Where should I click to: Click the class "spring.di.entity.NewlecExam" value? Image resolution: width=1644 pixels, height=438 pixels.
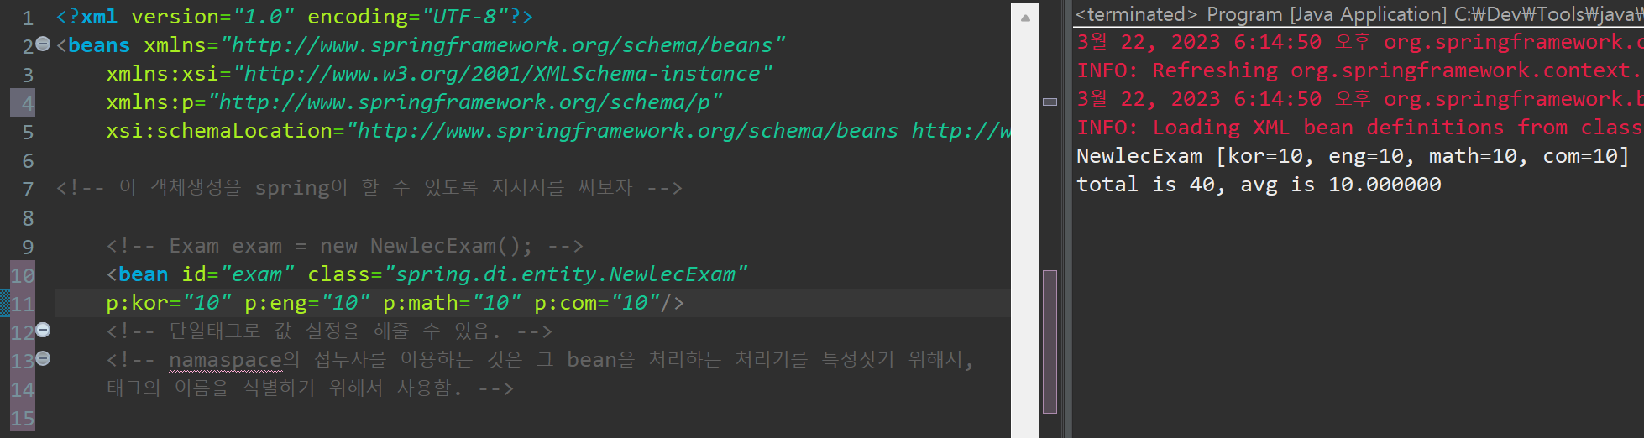565,274
